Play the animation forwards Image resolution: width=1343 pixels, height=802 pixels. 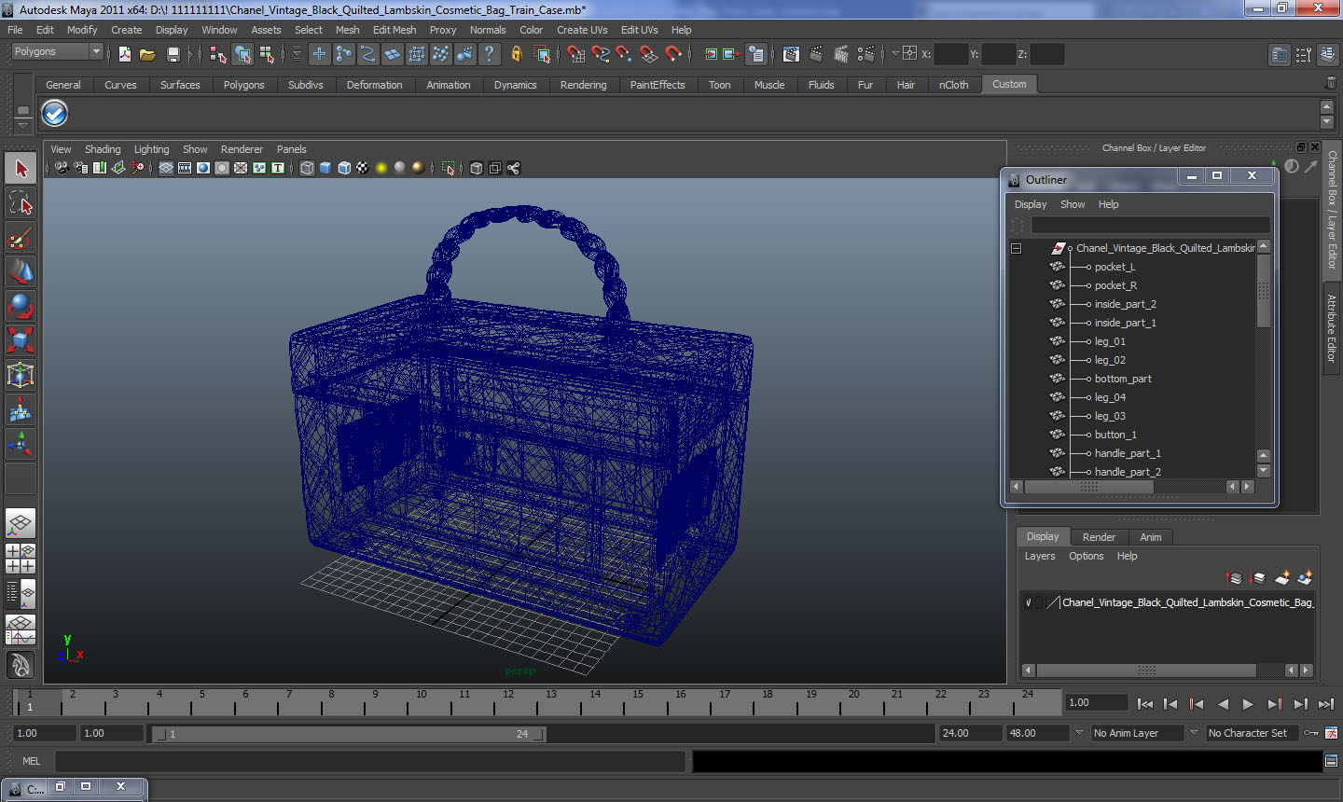click(x=1248, y=704)
